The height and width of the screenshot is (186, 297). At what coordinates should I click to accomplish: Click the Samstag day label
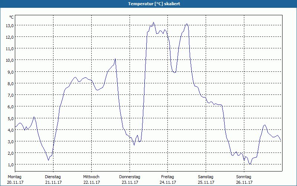pos(206,177)
